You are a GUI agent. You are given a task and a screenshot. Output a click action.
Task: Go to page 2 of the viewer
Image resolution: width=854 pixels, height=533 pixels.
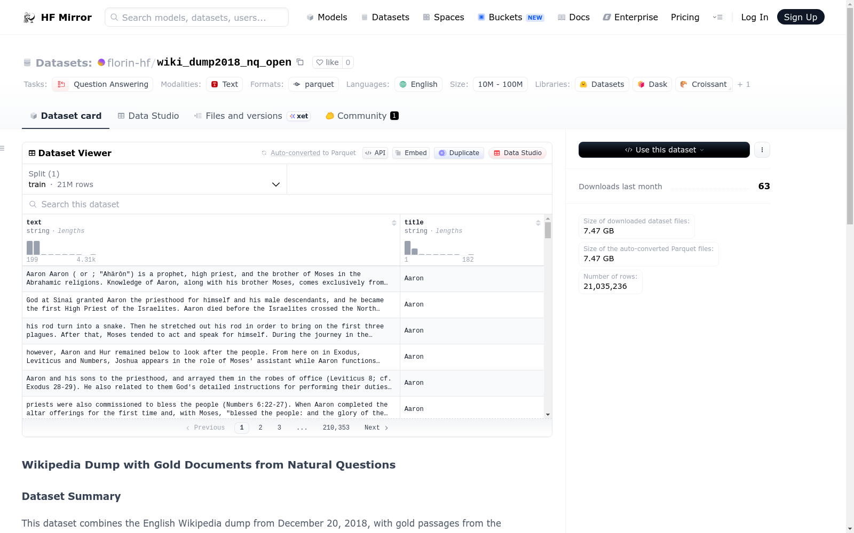pos(260,427)
